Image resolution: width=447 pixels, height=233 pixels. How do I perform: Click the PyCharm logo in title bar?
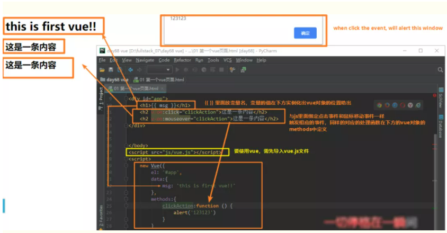point(102,51)
